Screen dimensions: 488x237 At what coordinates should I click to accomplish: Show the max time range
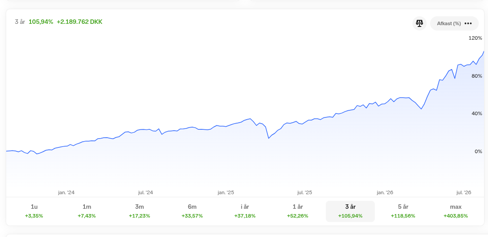click(x=456, y=211)
